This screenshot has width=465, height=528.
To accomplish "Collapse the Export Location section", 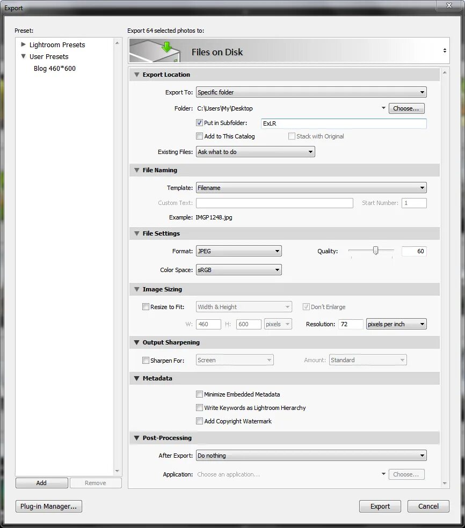I will [x=137, y=75].
